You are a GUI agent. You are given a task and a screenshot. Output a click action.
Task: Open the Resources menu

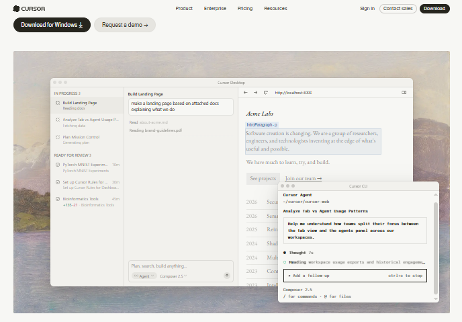tap(275, 9)
